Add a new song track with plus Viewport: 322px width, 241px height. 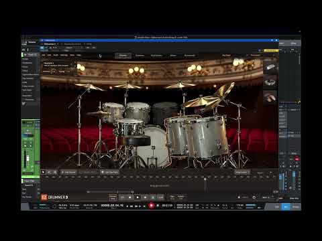271,173
